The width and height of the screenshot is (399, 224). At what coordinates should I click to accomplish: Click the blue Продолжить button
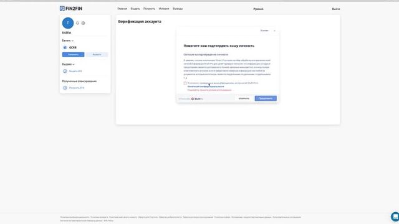(266, 98)
